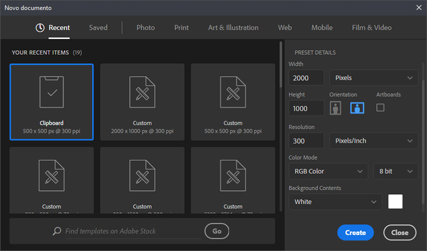The height and width of the screenshot is (251, 427).
Task: Click the clock icon beside Recent
Action: [x=40, y=28]
